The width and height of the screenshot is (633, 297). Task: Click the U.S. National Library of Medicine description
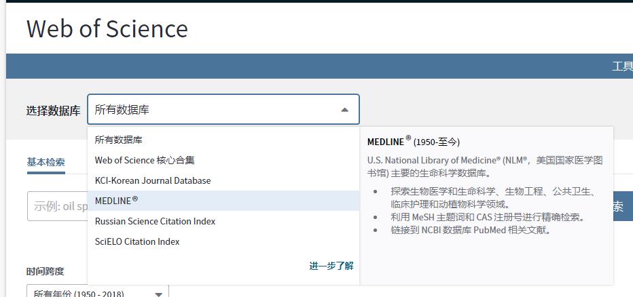pos(485,166)
